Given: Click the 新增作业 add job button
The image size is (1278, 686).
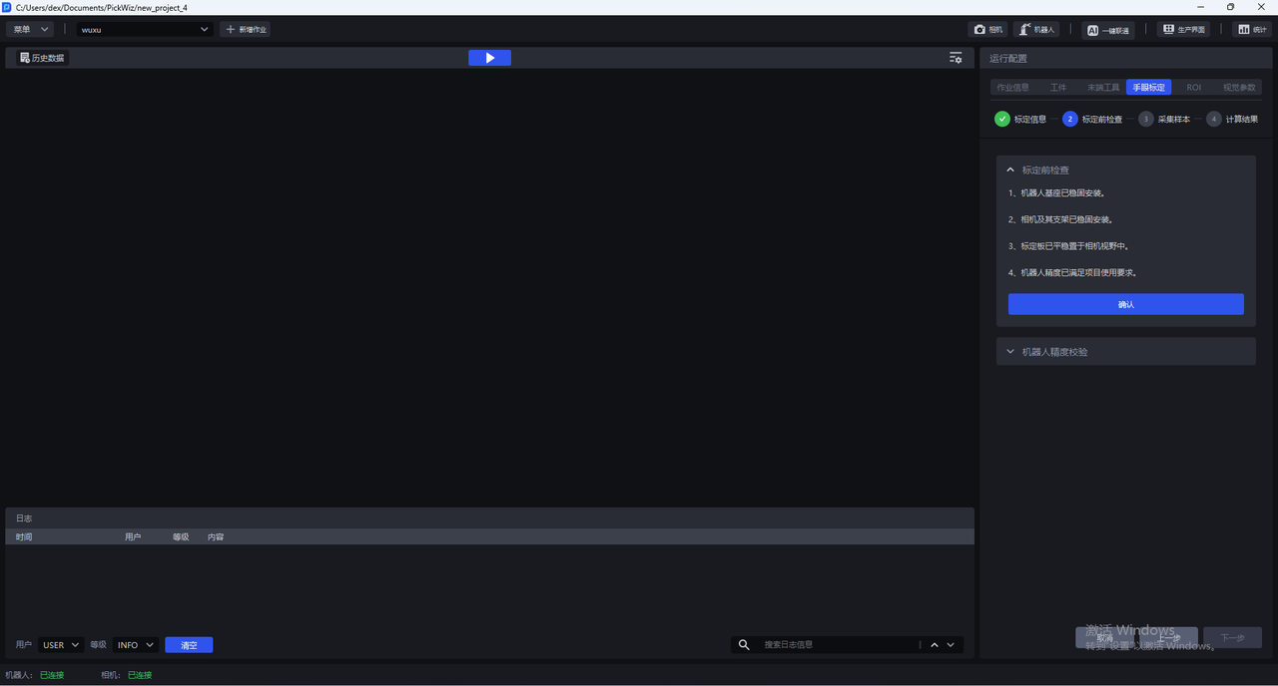Looking at the screenshot, I should (x=246, y=30).
